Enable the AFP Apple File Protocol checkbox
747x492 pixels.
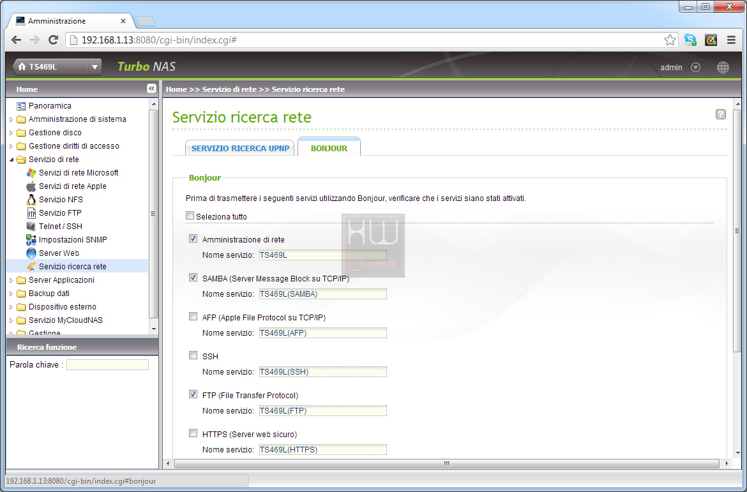[x=193, y=317]
